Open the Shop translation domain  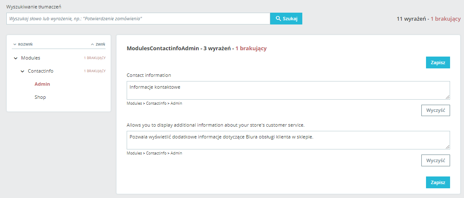click(x=40, y=97)
